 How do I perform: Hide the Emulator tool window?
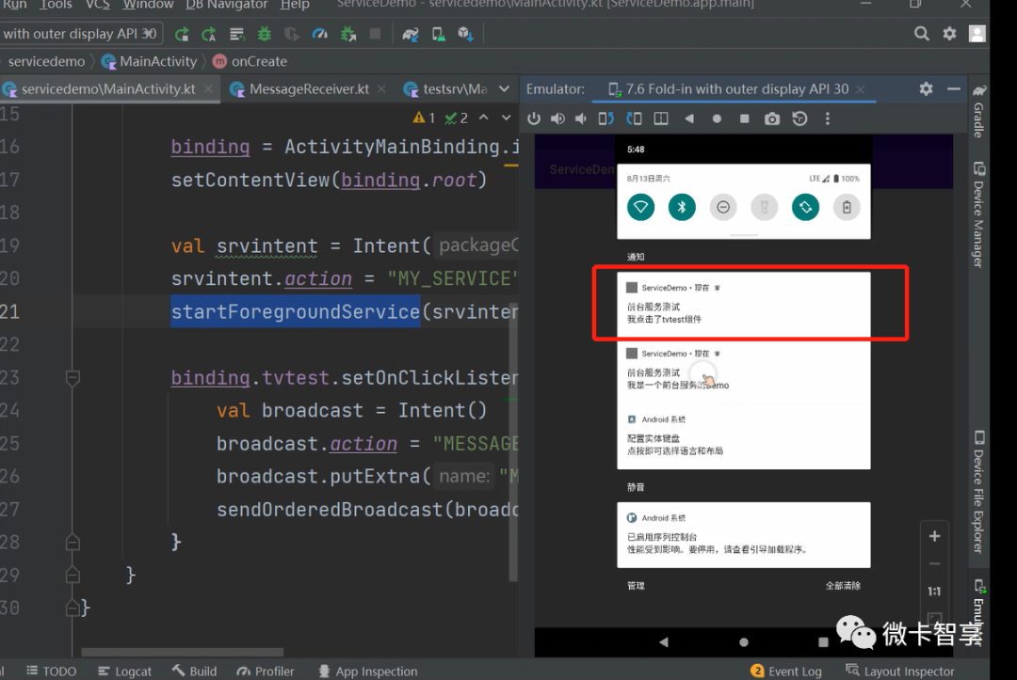(x=953, y=88)
